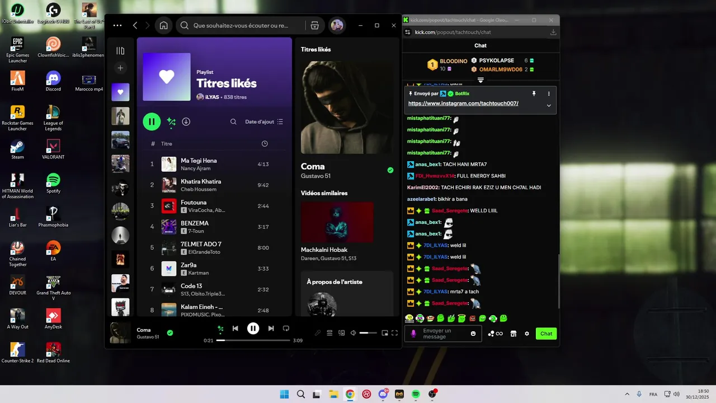Open Machkalni Hobak similar video thumbnail
Viewport: 716px width, 403px height.
pos(337,222)
